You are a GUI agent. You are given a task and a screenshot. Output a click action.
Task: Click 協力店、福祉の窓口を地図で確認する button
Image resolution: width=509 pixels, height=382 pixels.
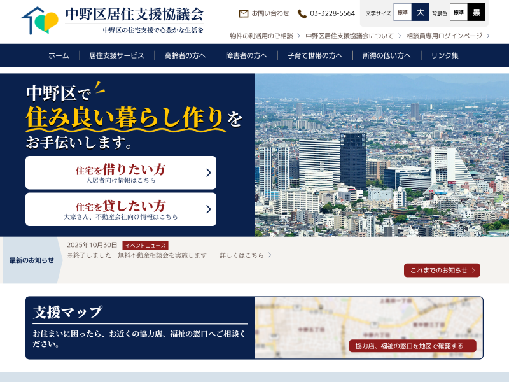[x=412, y=346]
